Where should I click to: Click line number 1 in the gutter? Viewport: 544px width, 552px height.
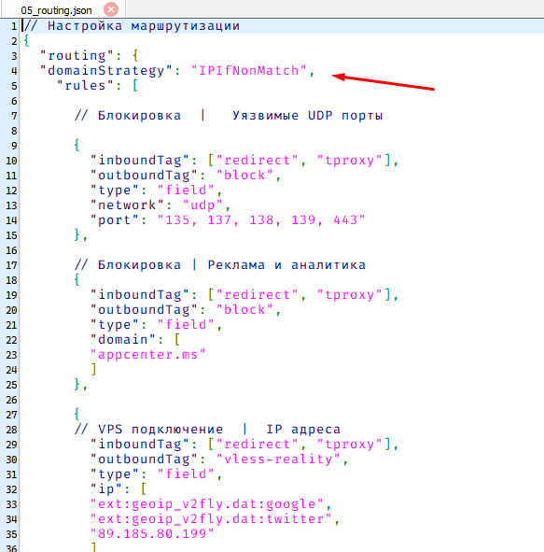(x=13, y=26)
